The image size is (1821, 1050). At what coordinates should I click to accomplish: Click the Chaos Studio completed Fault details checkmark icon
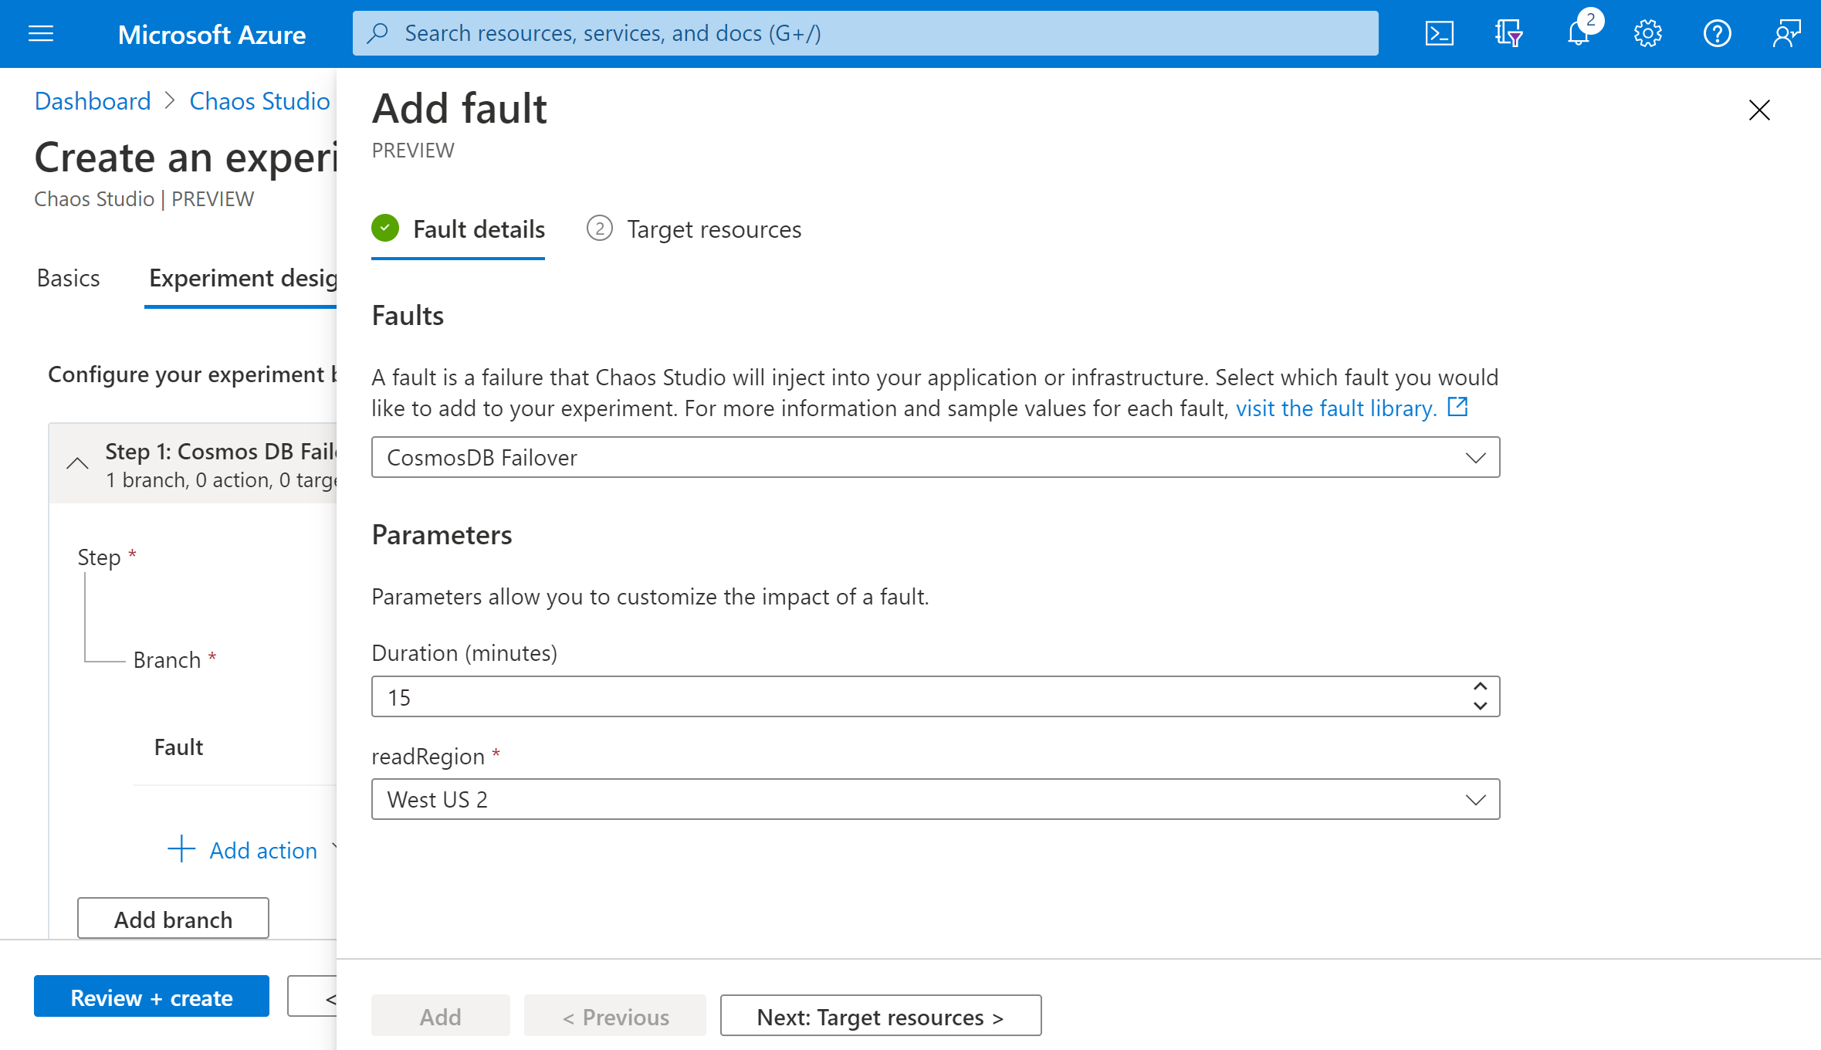pyautogui.click(x=387, y=228)
